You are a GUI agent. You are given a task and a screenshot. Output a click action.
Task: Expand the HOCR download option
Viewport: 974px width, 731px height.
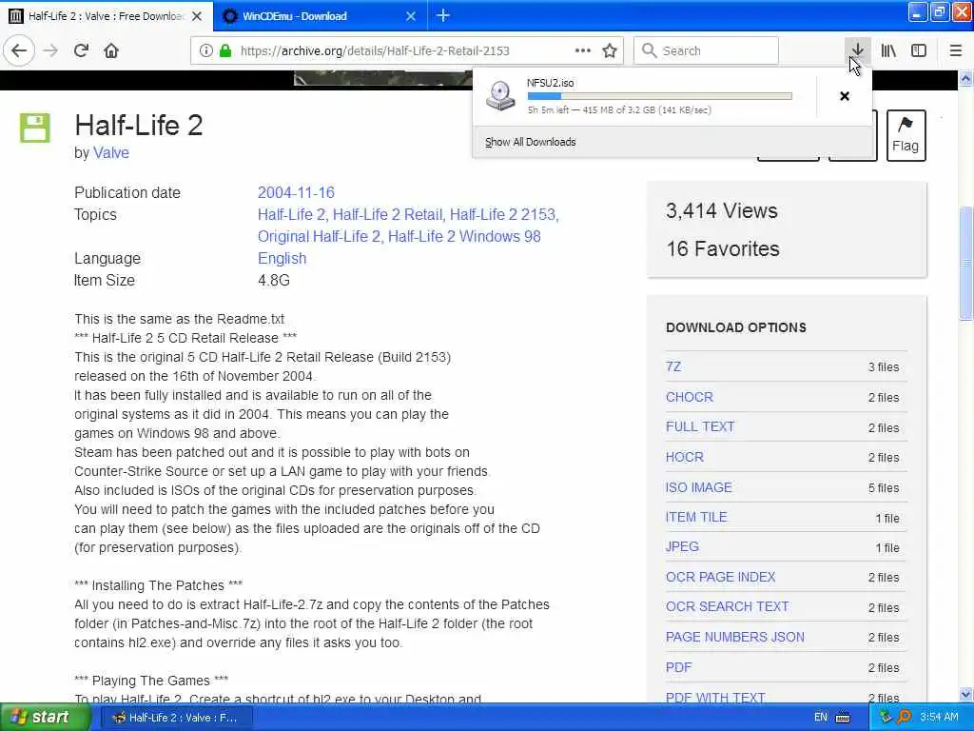point(685,458)
